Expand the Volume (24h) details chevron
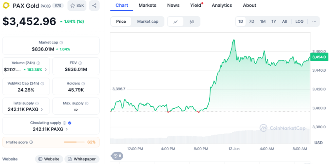 [46, 70]
